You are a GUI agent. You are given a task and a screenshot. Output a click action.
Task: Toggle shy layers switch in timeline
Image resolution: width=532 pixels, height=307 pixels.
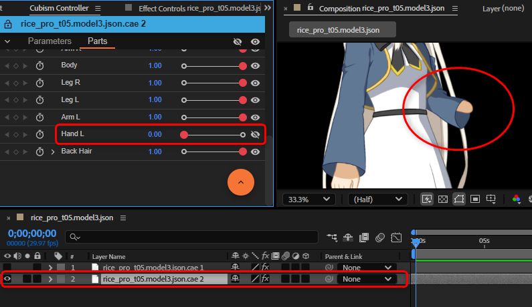click(348, 238)
